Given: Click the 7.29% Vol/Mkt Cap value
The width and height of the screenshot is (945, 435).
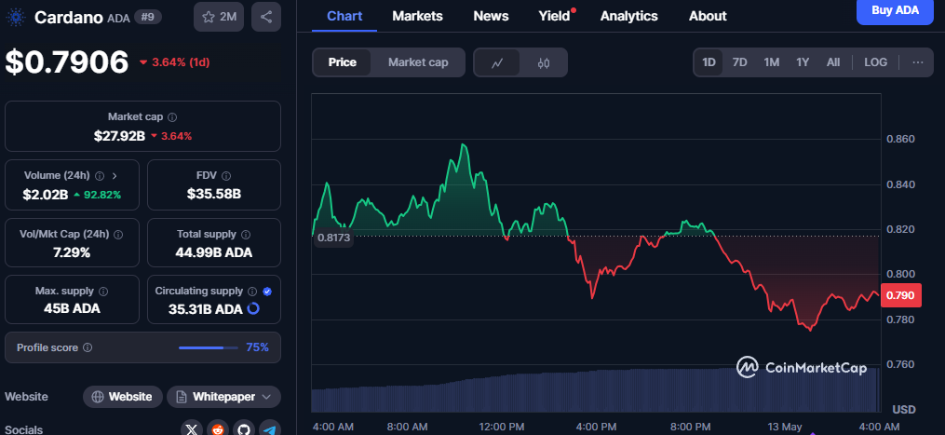Looking at the screenshot, I should click(72, 252).
